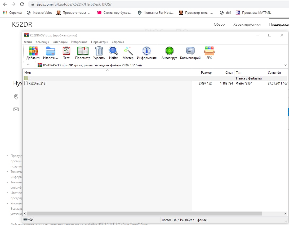Screen dimensions: 289x225
Task: Open the Обзор tab on ASUS page
Action: coord(219,25)
